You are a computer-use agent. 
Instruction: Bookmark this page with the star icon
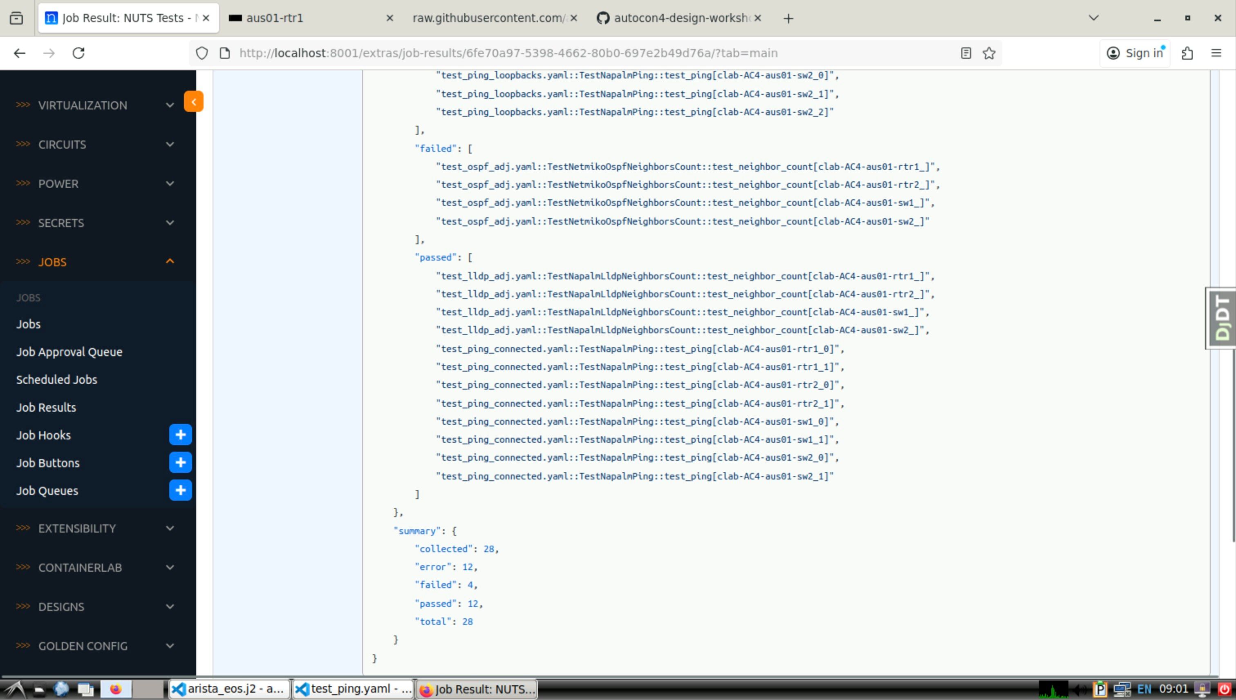989,53
